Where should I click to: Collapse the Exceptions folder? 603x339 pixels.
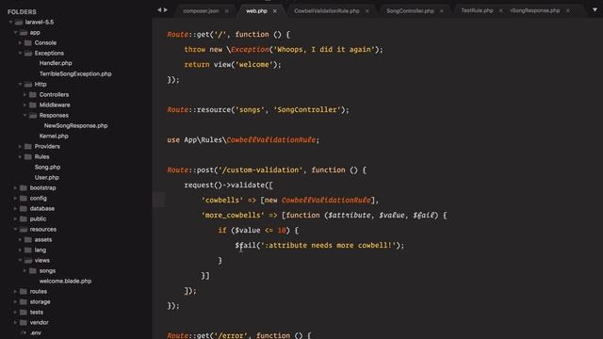click(20, 54)
